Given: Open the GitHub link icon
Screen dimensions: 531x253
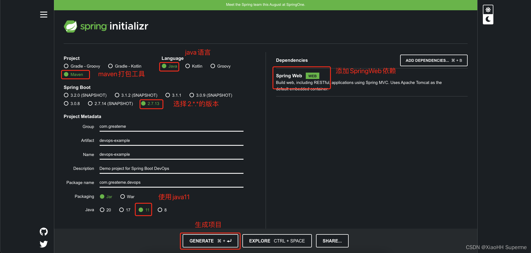Looking at the screenshot, I should pyautogui.click(x=44, y=231).
